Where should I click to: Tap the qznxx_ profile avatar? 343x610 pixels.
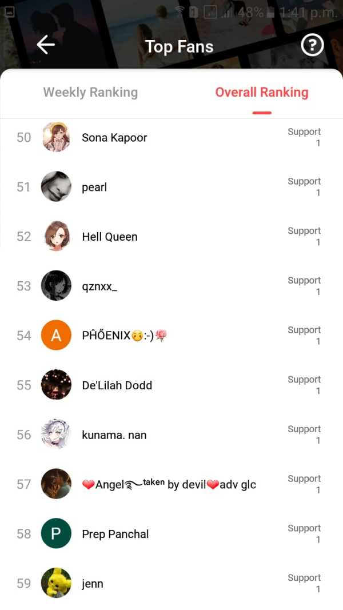tap(56, 286)
